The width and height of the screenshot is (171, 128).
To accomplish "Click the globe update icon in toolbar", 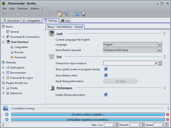I will point(83,14).
